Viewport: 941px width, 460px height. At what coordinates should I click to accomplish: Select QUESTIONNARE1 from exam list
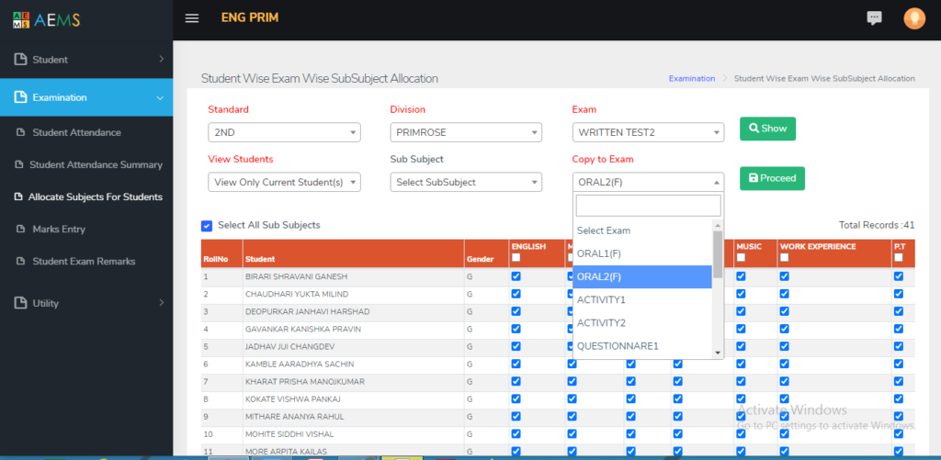(642, 346)
